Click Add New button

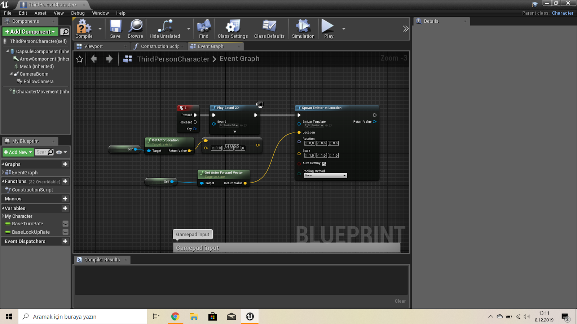coord(18,152)
